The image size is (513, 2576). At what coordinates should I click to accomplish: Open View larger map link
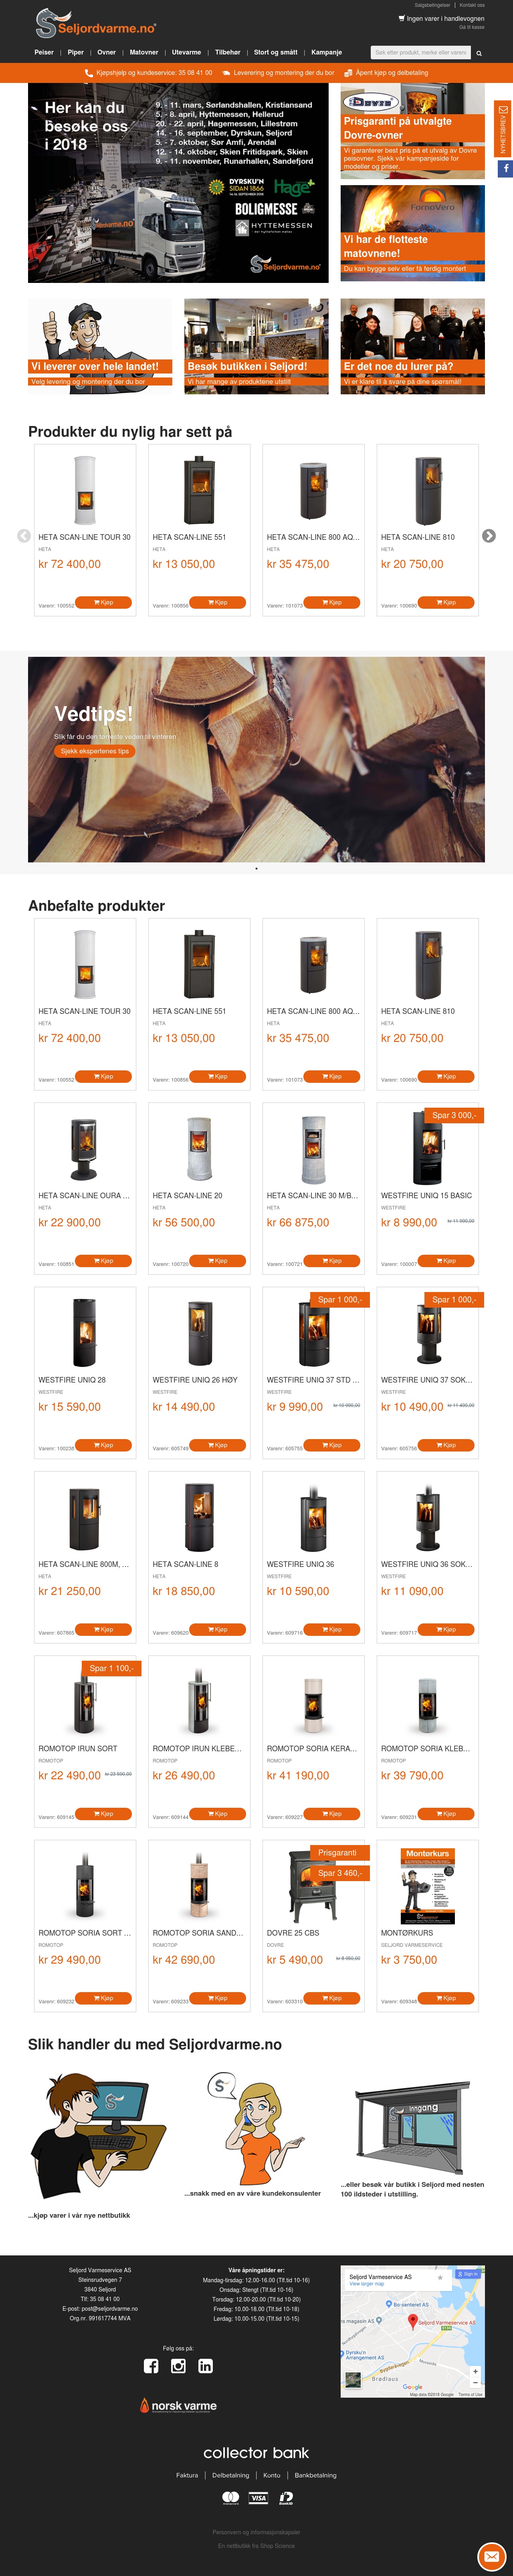(x=366, y=2284)
